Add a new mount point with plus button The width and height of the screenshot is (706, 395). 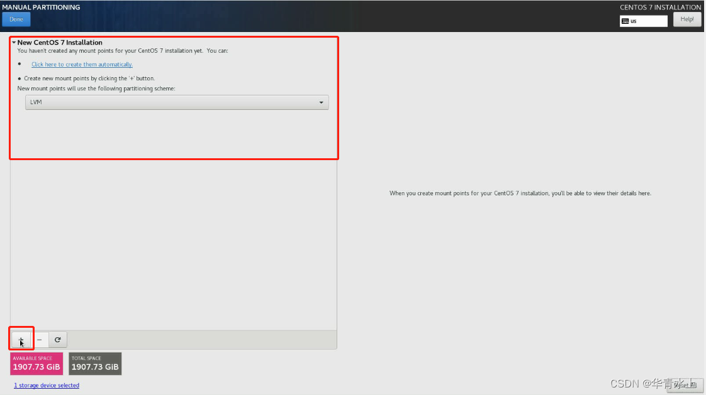pyautogui.click(x=21, y=340)
